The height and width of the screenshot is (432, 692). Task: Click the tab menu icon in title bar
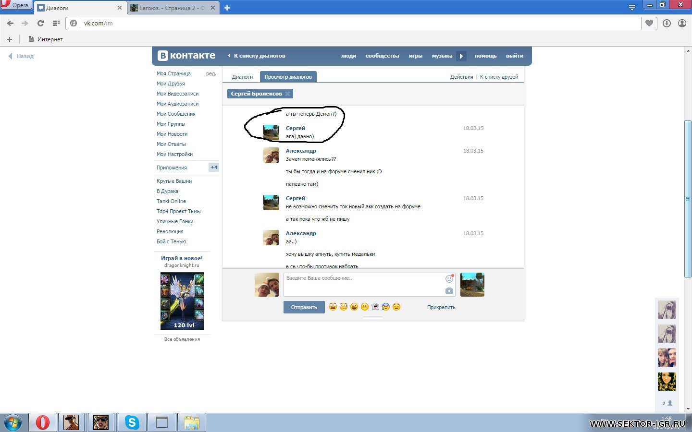(x=632, y=7)
